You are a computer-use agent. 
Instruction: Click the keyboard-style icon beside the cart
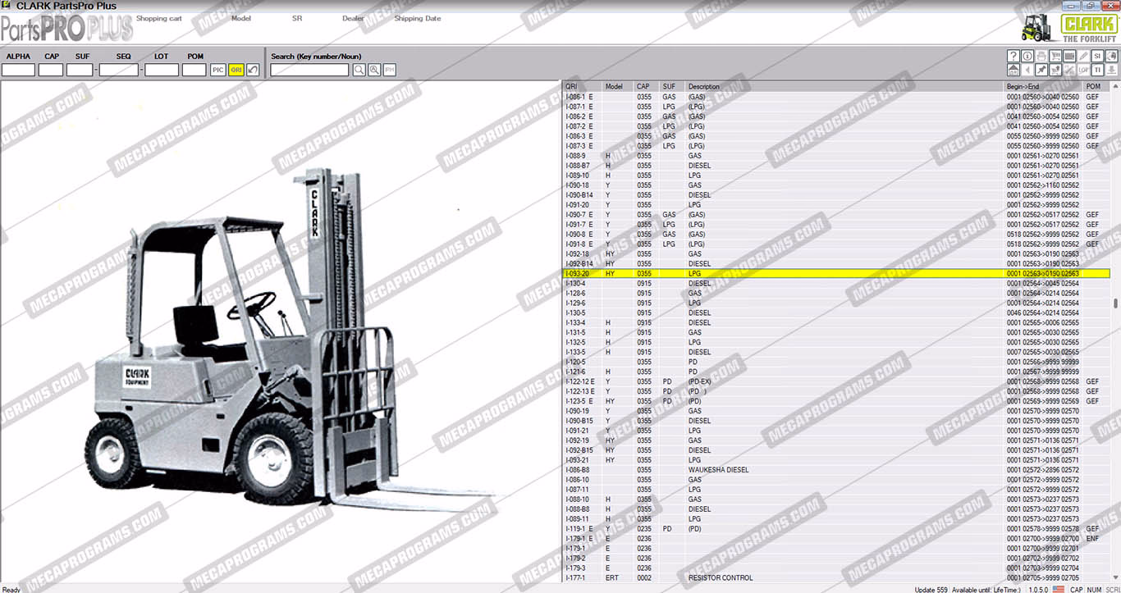pyautogui.click(x=1069, y=56)
